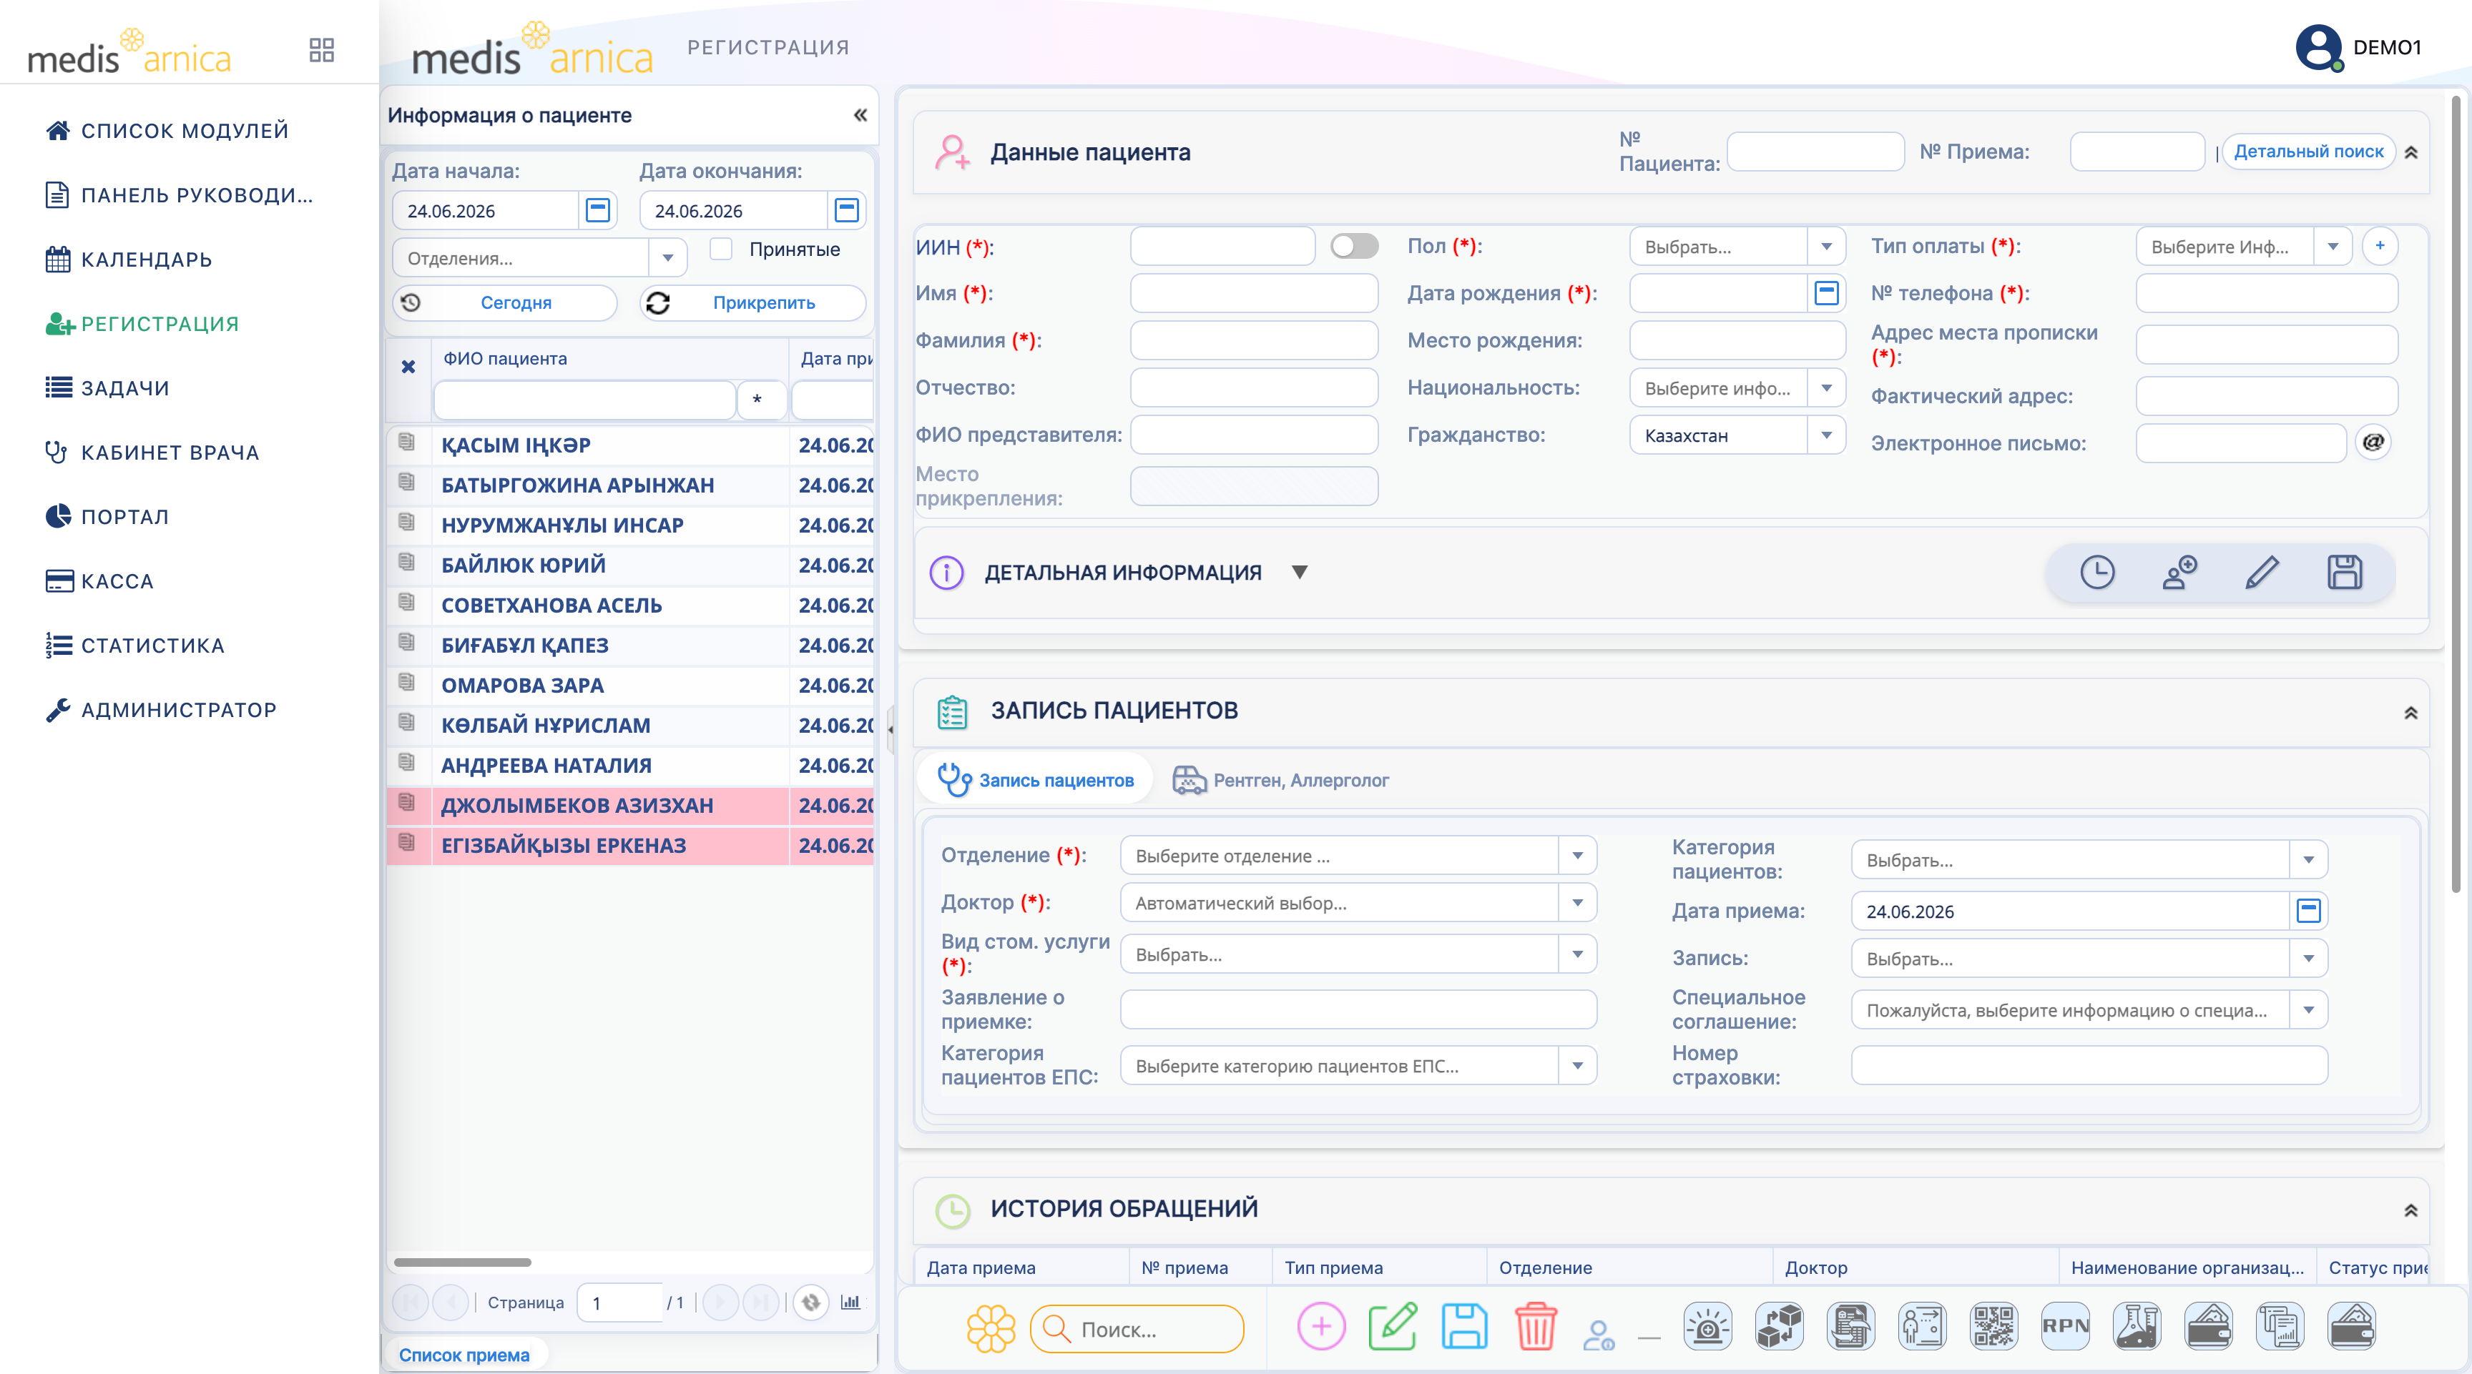This screenshot has width=2472, height=1374.
Task: Click the chart statistics icon in list pager
Action: pyautogui.click(x=850, y=1302)
